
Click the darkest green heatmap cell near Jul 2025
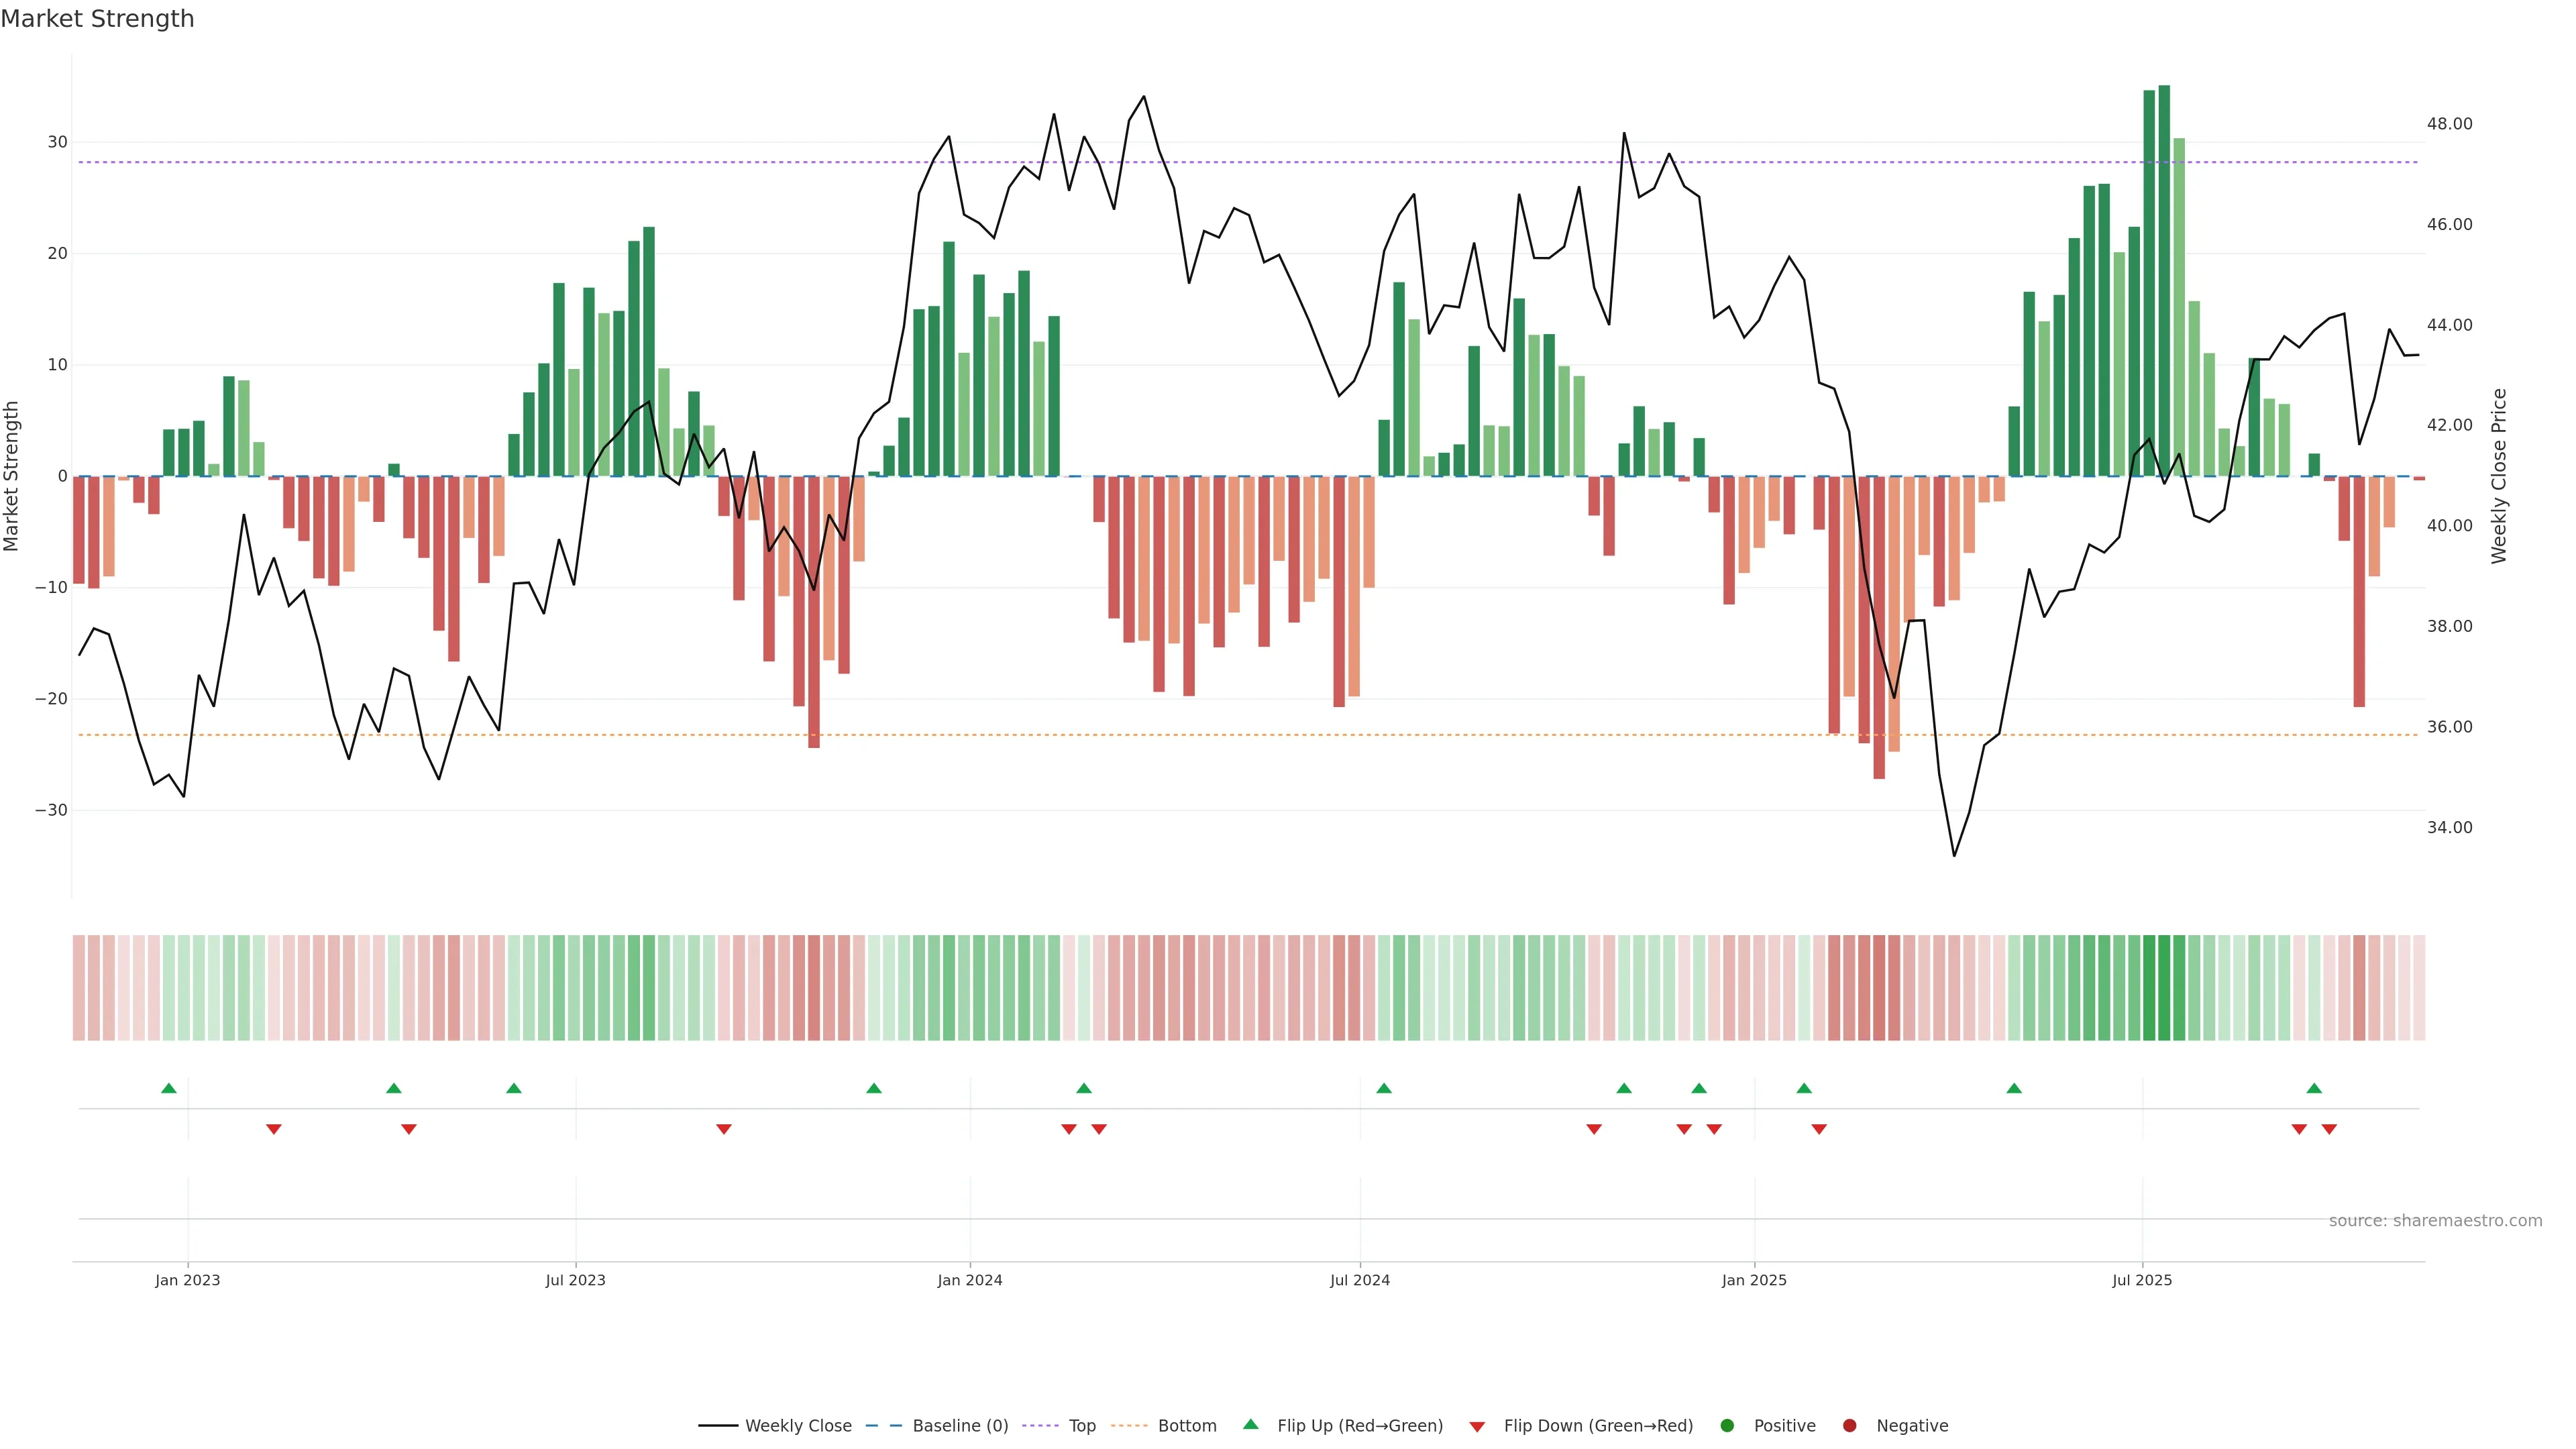click(2164, 988)
